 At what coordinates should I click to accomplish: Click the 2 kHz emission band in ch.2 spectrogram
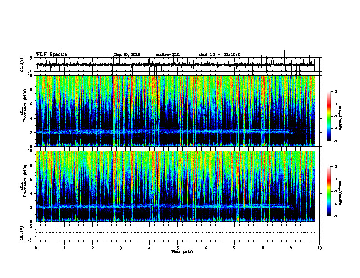[163, 206]
